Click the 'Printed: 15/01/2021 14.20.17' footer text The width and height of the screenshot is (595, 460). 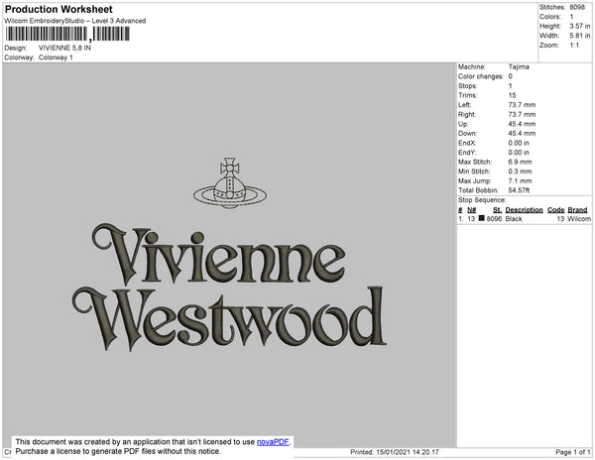tap(395, 452)
